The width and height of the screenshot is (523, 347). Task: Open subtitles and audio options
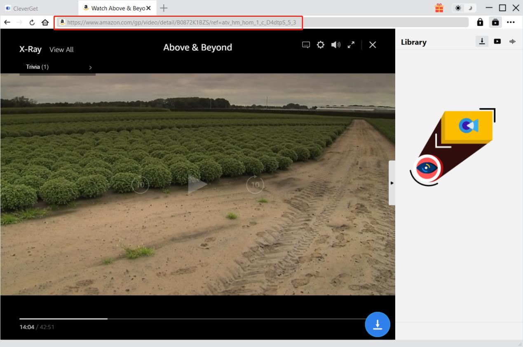[306, 44]
